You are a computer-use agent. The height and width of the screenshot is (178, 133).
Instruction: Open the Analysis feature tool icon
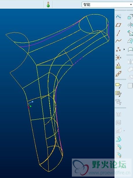click(x=119, y=66)
